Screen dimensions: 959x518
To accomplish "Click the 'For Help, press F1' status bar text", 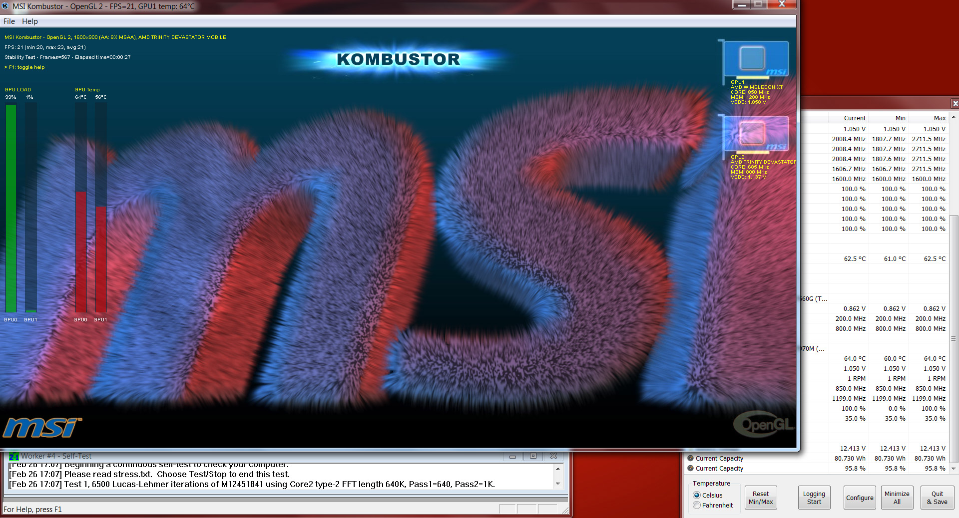I will pos(32,510).
